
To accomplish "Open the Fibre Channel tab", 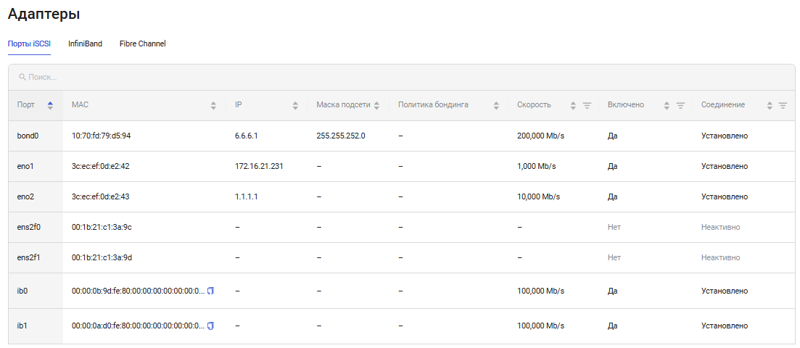I will pyautogui.click(x=142, y=43).
